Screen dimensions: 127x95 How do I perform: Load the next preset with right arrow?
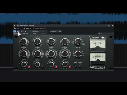tap(26, 31)
